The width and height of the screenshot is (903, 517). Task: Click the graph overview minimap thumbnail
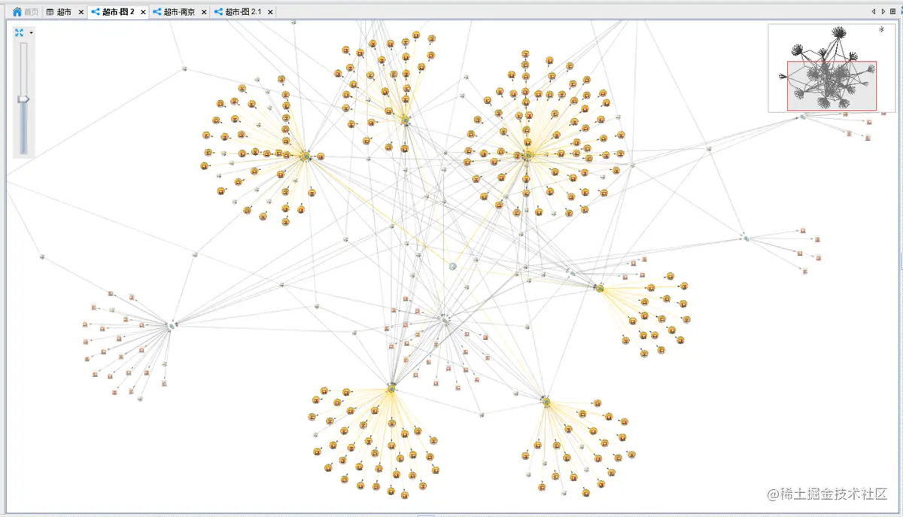tap(832, 68)
